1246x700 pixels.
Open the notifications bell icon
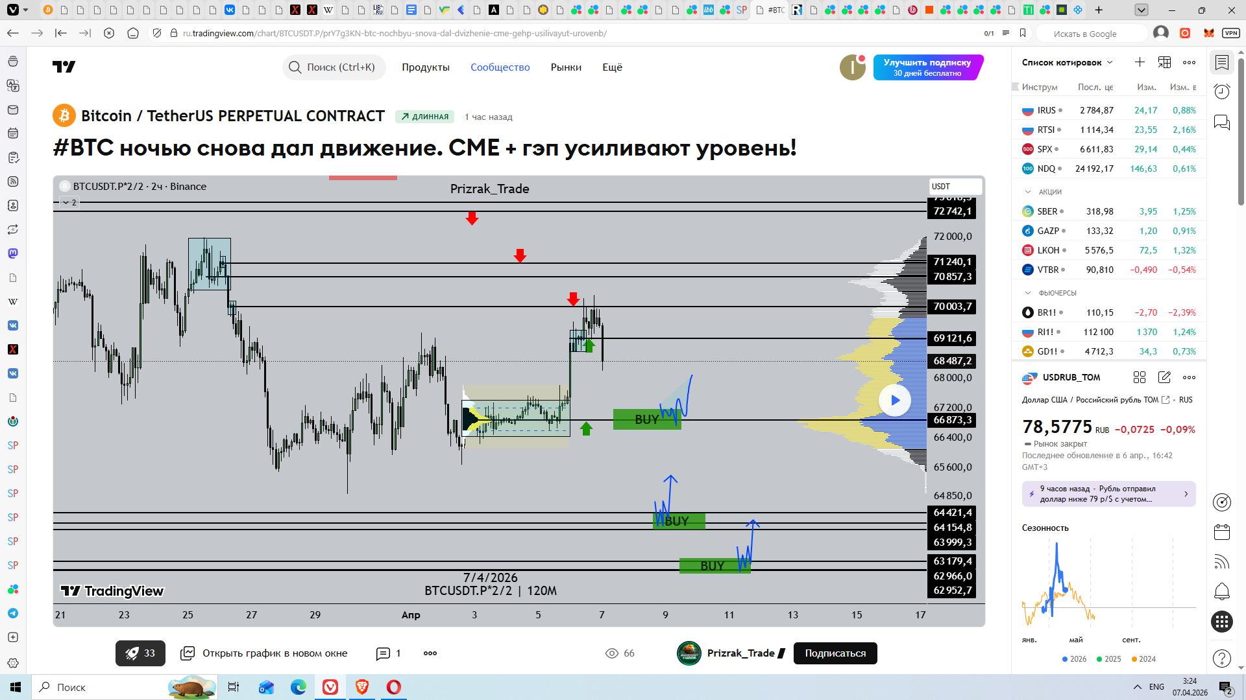tap(1222, 591)
